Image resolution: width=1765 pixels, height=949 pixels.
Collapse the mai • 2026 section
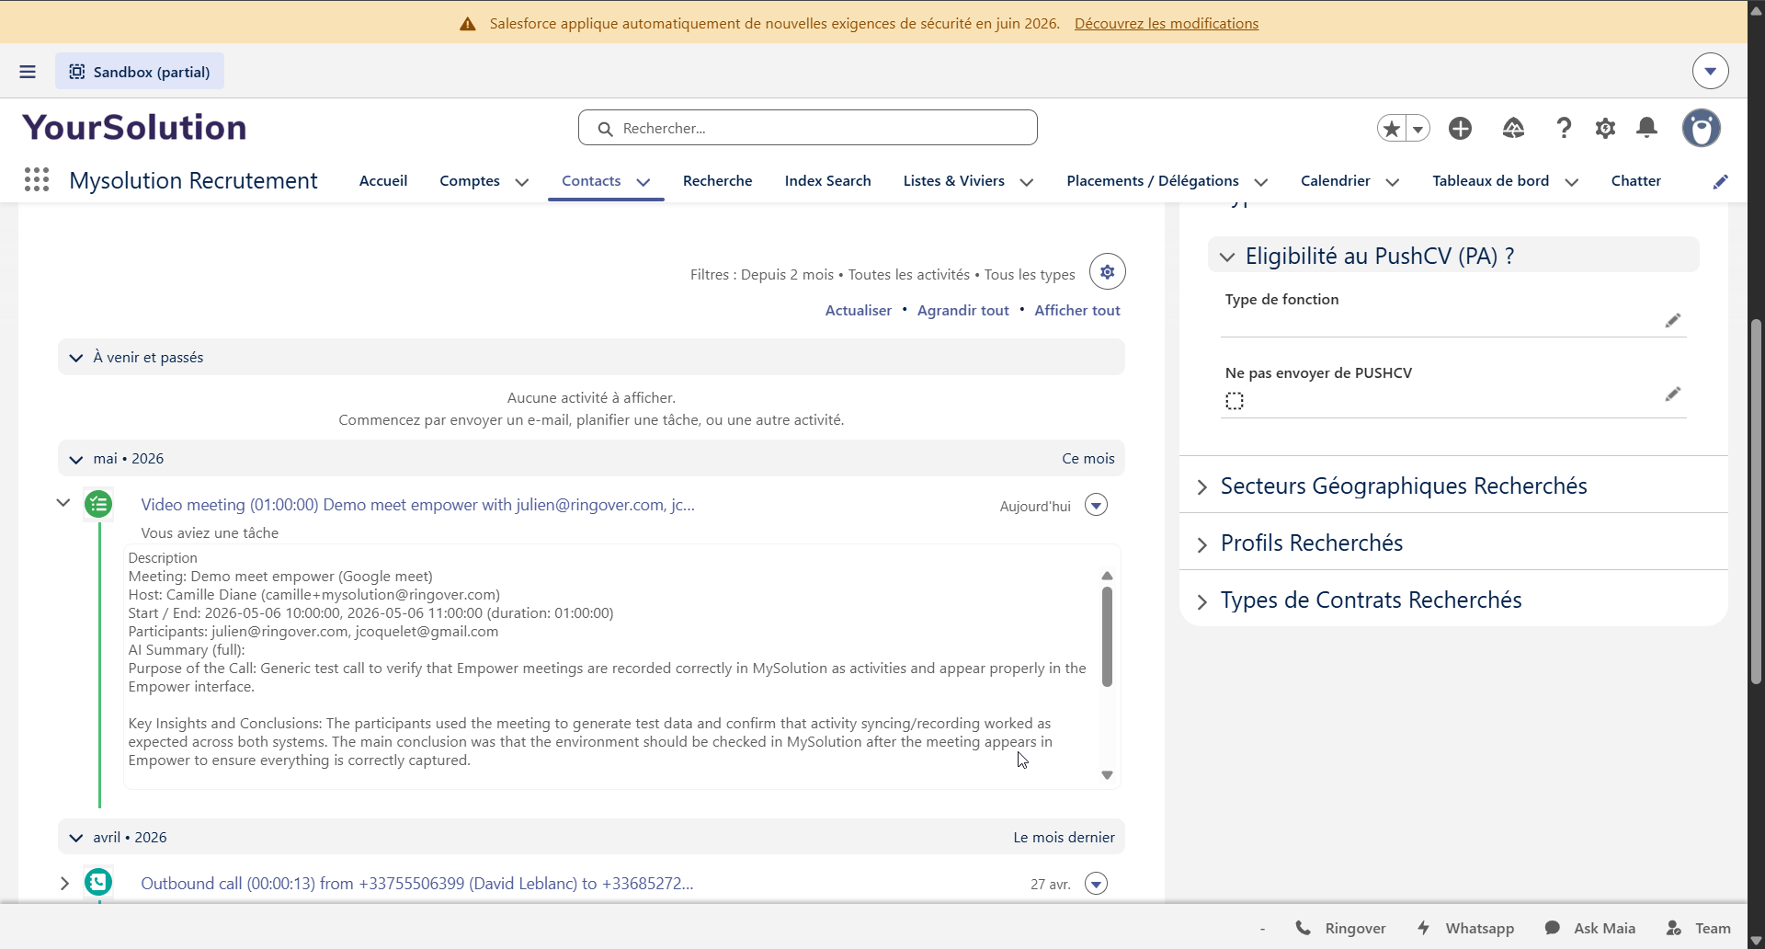point(76,459)
